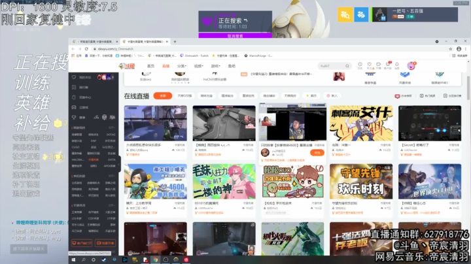
Task: Open Windows taskbar search magnifier
Action: [83, 260]
